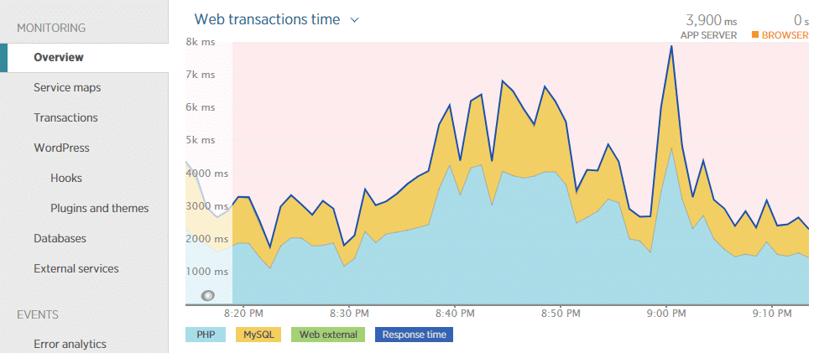Open Error analytics under Events
Image resolution: width=814 pixels, height=353 pixels.
click(x=70, y=344)
